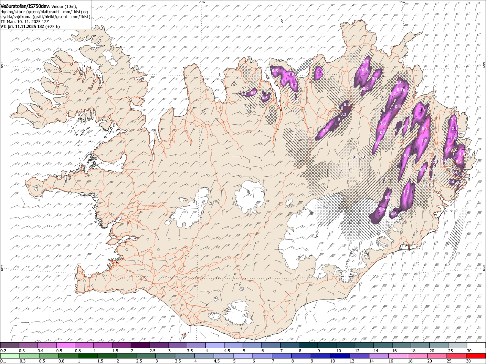Image resolution: width=486 pixels, height=364 pixels.
Task: Select the top-row legend swatch starting at 12
Action: tap(364, 345)
